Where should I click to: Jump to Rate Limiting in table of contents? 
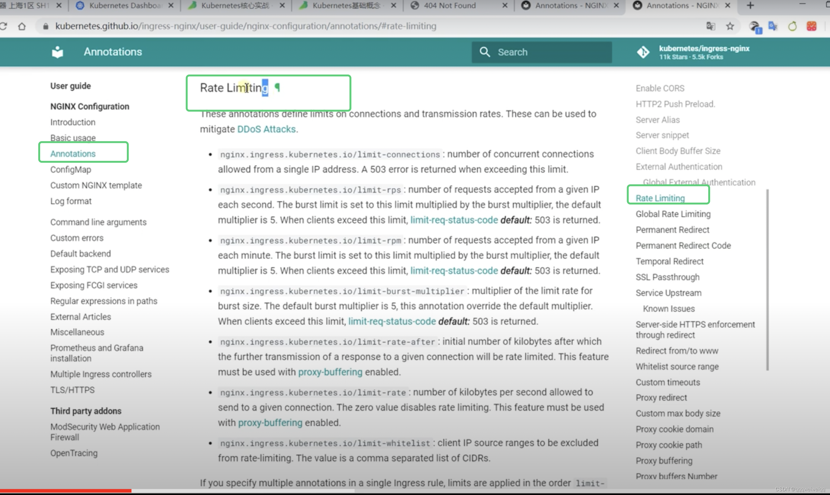660,198
